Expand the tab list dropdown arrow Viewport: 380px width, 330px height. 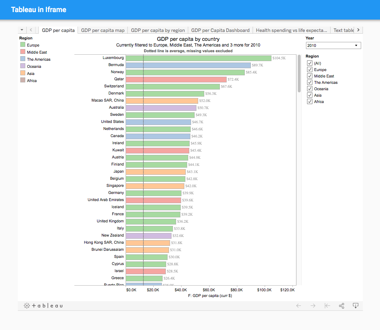pyautogui.click(x=22, y=30)
